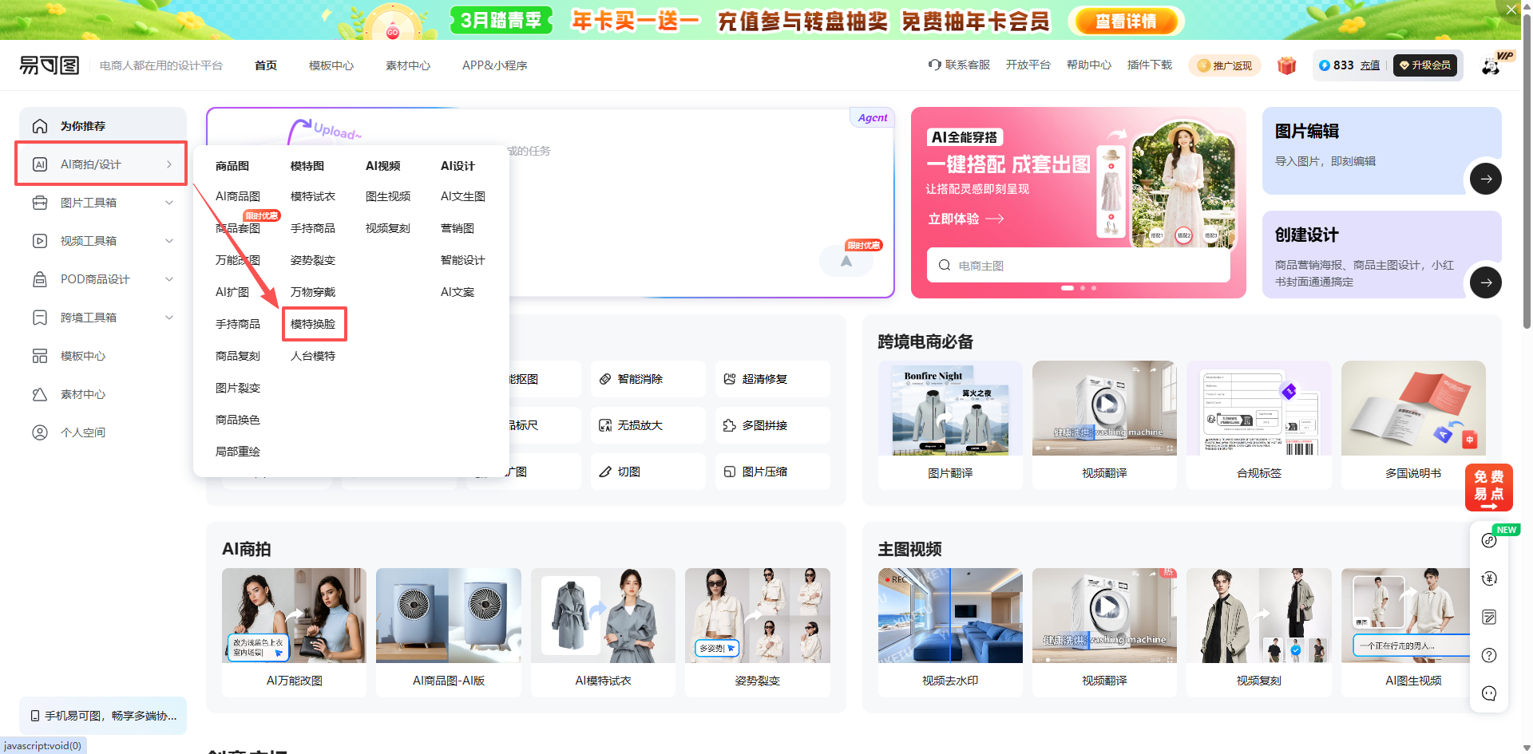Viewport: 1533px width, 754px height.
Task: Click the AI icon beside AI商拍/设计
Action: coord(40,164)
